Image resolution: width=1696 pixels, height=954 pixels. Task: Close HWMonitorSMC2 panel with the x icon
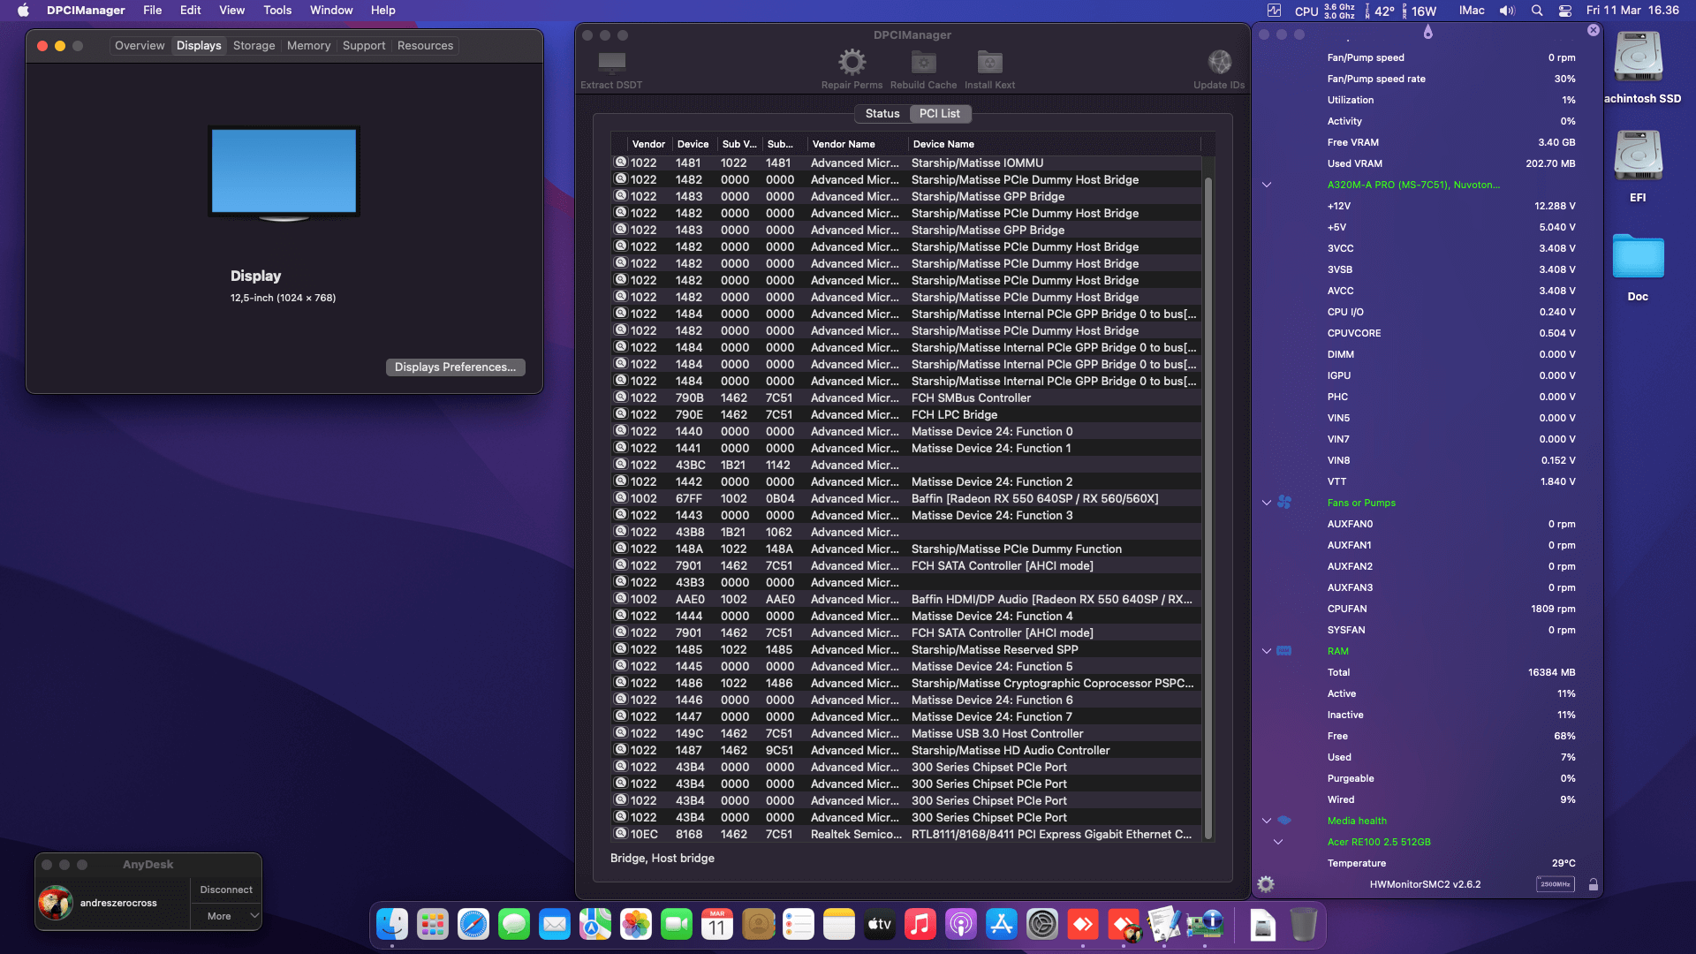pyautogui.click(x=1594, y=30)
